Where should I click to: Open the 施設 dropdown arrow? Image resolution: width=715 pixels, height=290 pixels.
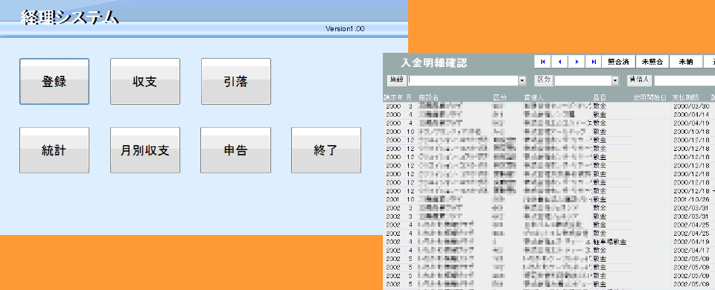pos(522,80)
